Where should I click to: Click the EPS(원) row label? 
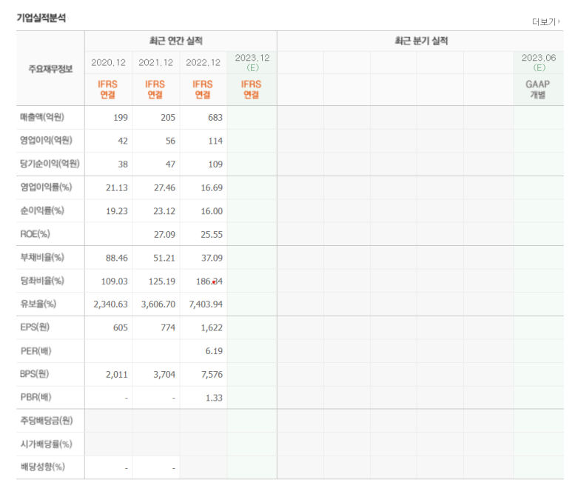pos(35,327)
